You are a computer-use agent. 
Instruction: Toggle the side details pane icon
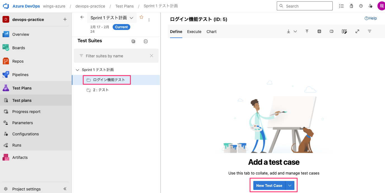coord(332,32)
